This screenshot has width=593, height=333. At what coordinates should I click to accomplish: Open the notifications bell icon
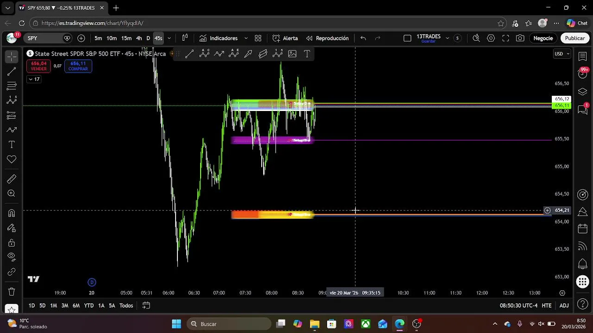pos(583,264)
